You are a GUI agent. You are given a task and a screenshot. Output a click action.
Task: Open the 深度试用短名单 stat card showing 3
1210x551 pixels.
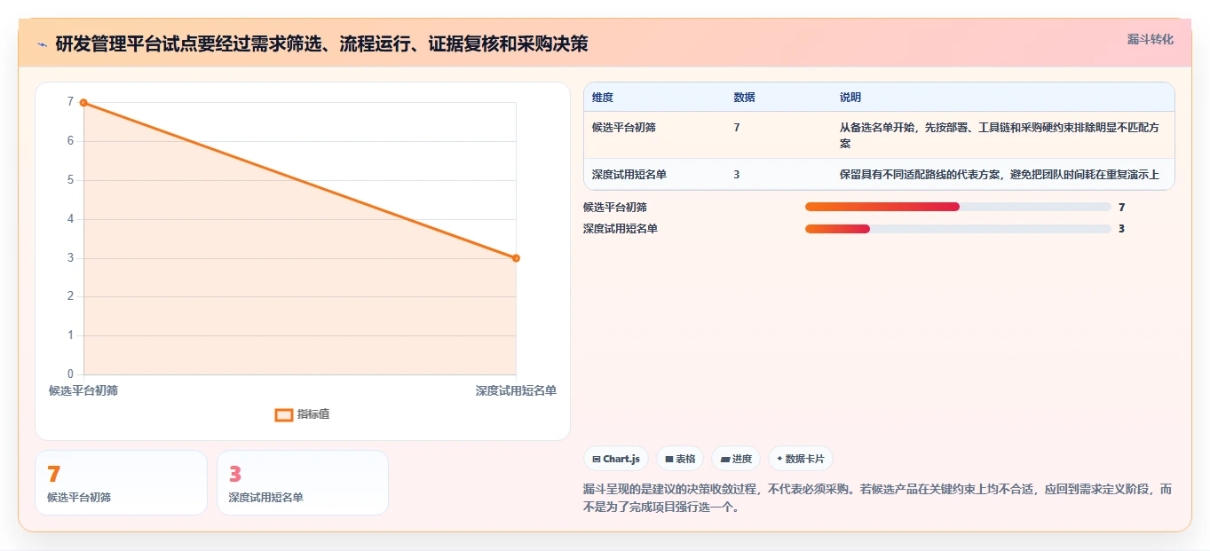coord(303,483)
